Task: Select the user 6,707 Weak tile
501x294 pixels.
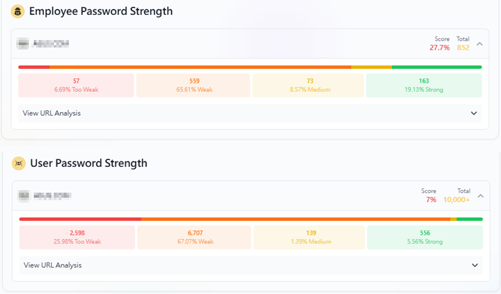Action: coord(195,237)
